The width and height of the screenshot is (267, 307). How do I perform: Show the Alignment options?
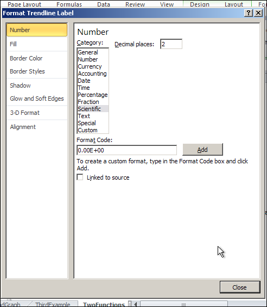tap(37, 127)
